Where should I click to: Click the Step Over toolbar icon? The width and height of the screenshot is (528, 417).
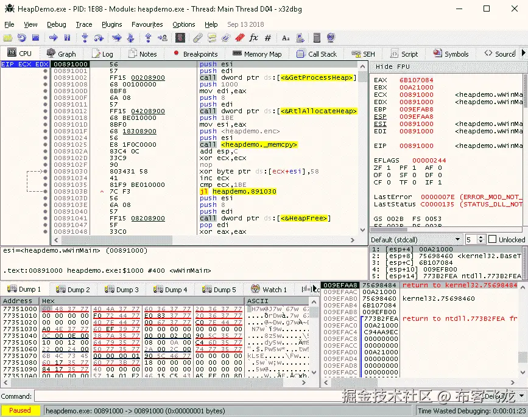tap(100, 38)
